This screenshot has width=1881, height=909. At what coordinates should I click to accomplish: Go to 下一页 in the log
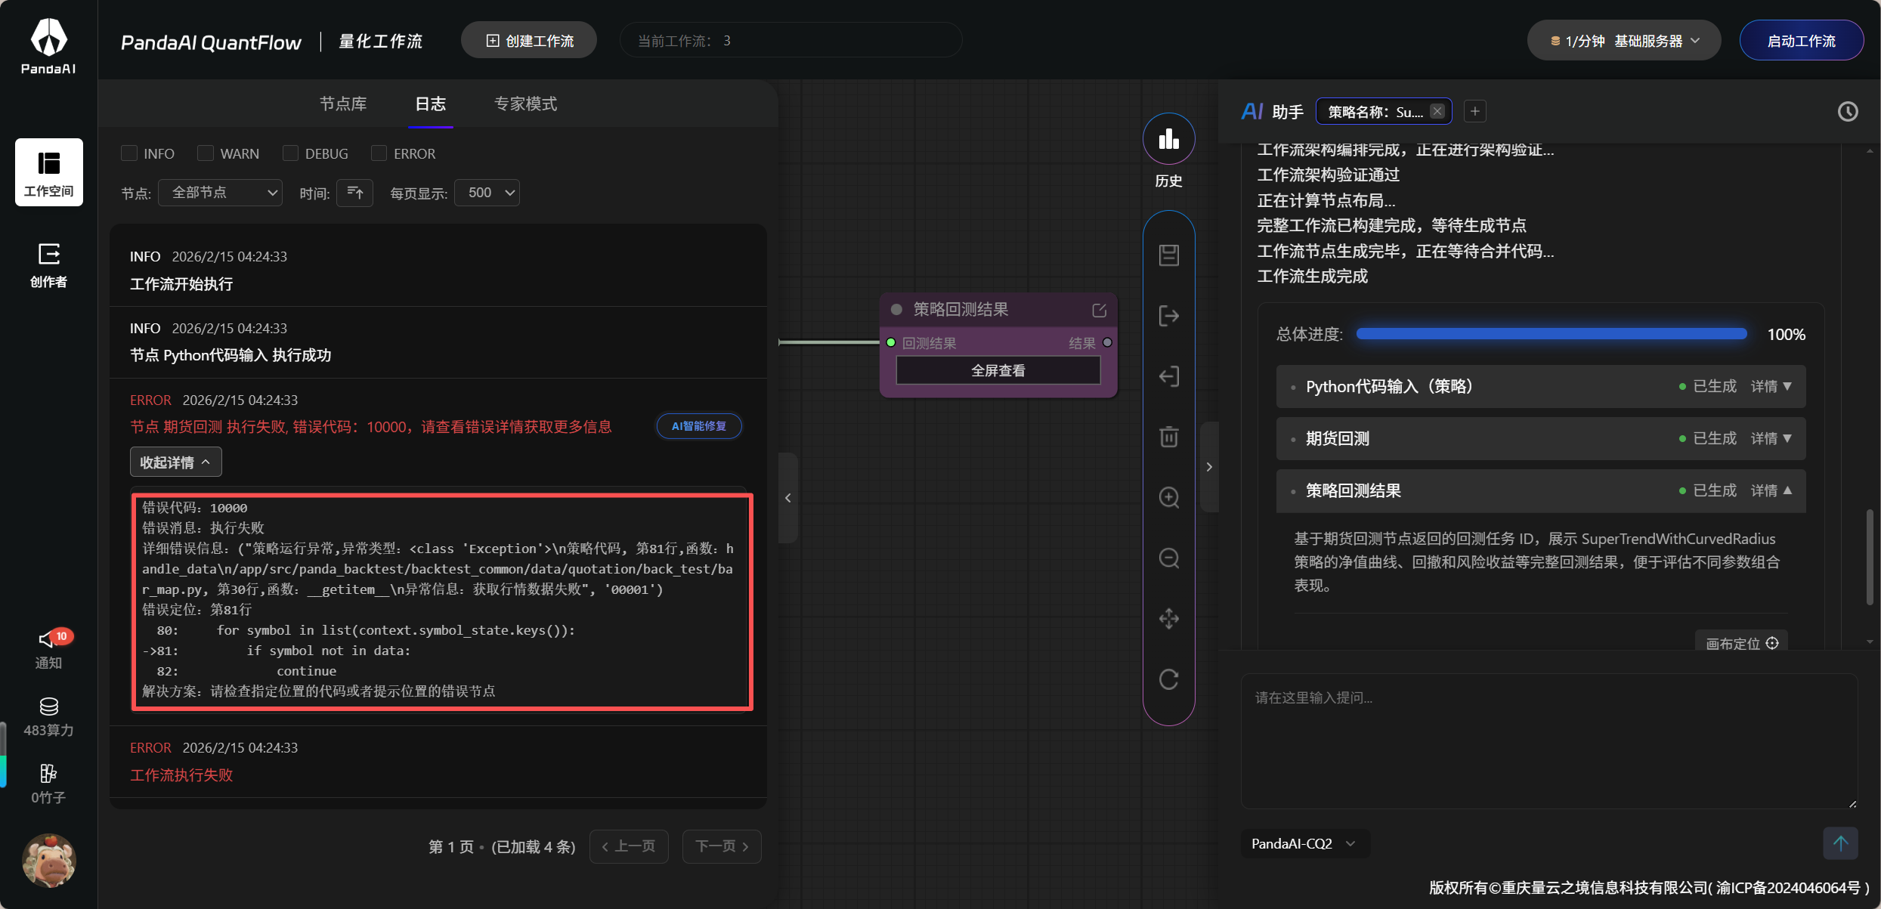722,846
